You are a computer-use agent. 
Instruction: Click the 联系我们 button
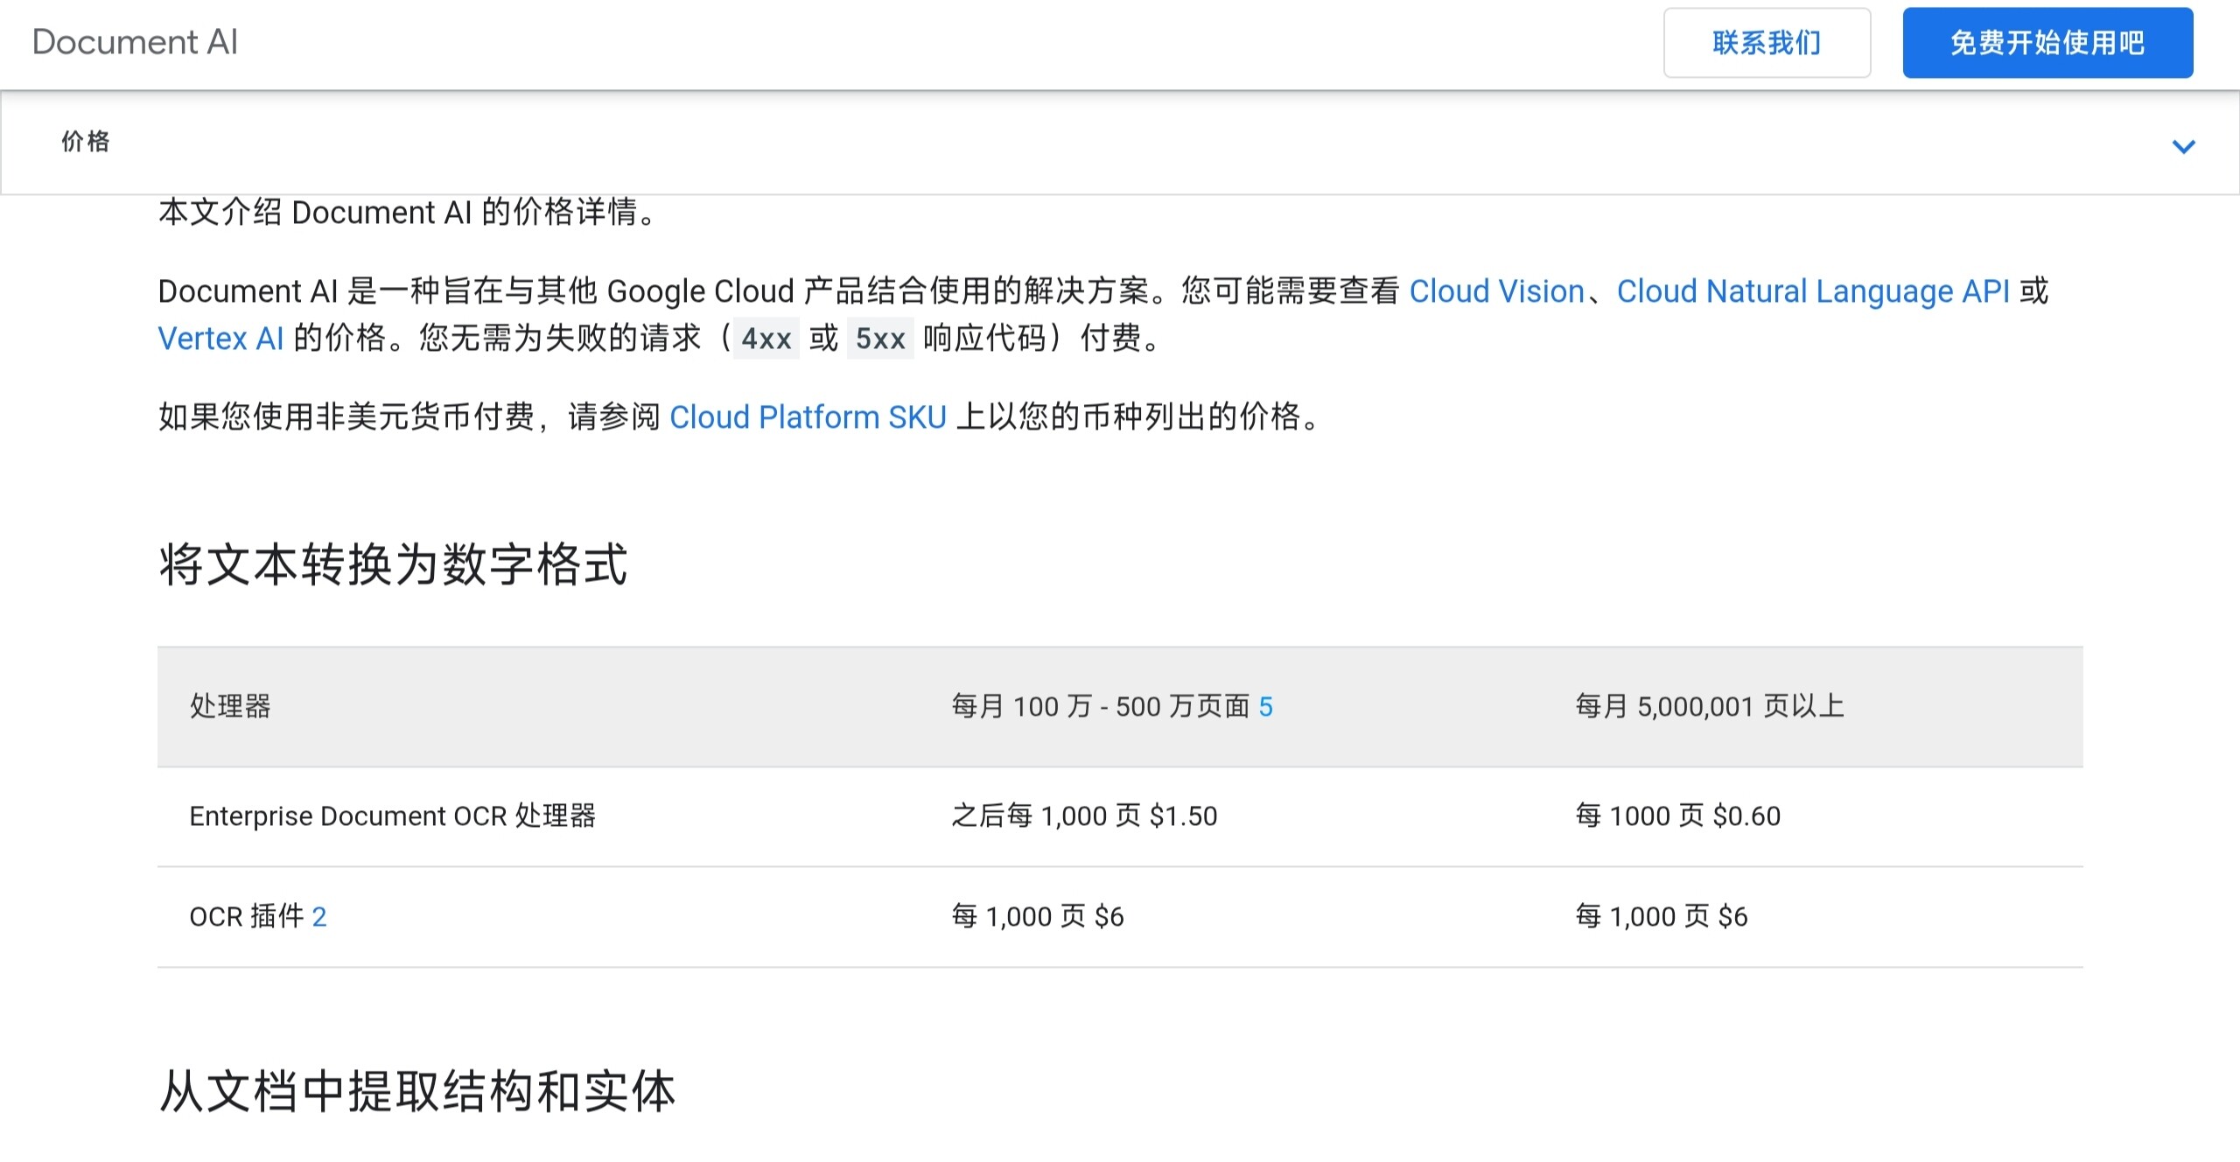[1767, 43]
